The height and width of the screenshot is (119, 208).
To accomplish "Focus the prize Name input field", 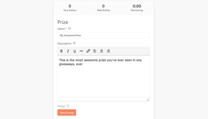I will click(103, 35).
